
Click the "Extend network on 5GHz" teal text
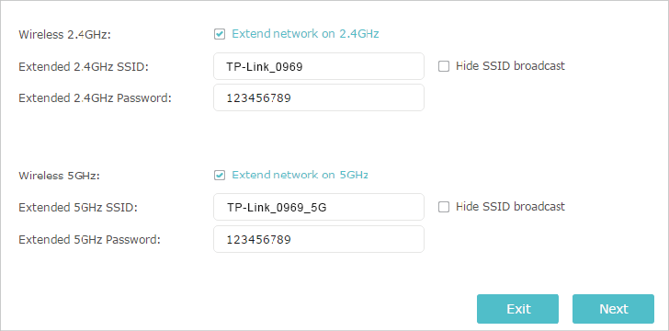tap(300, 175)
